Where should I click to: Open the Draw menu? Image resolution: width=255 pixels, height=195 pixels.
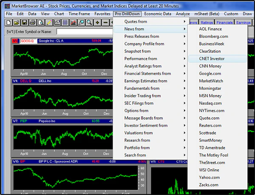click(x=247, y=14)
